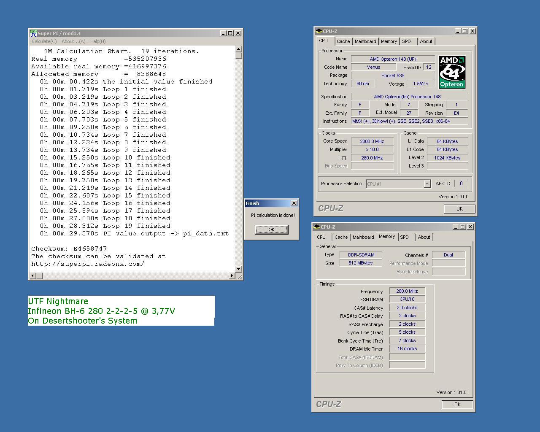Open the Calculate(C) menu
The height and width of the screenshot is (432, 540).
tap(44, 41)
